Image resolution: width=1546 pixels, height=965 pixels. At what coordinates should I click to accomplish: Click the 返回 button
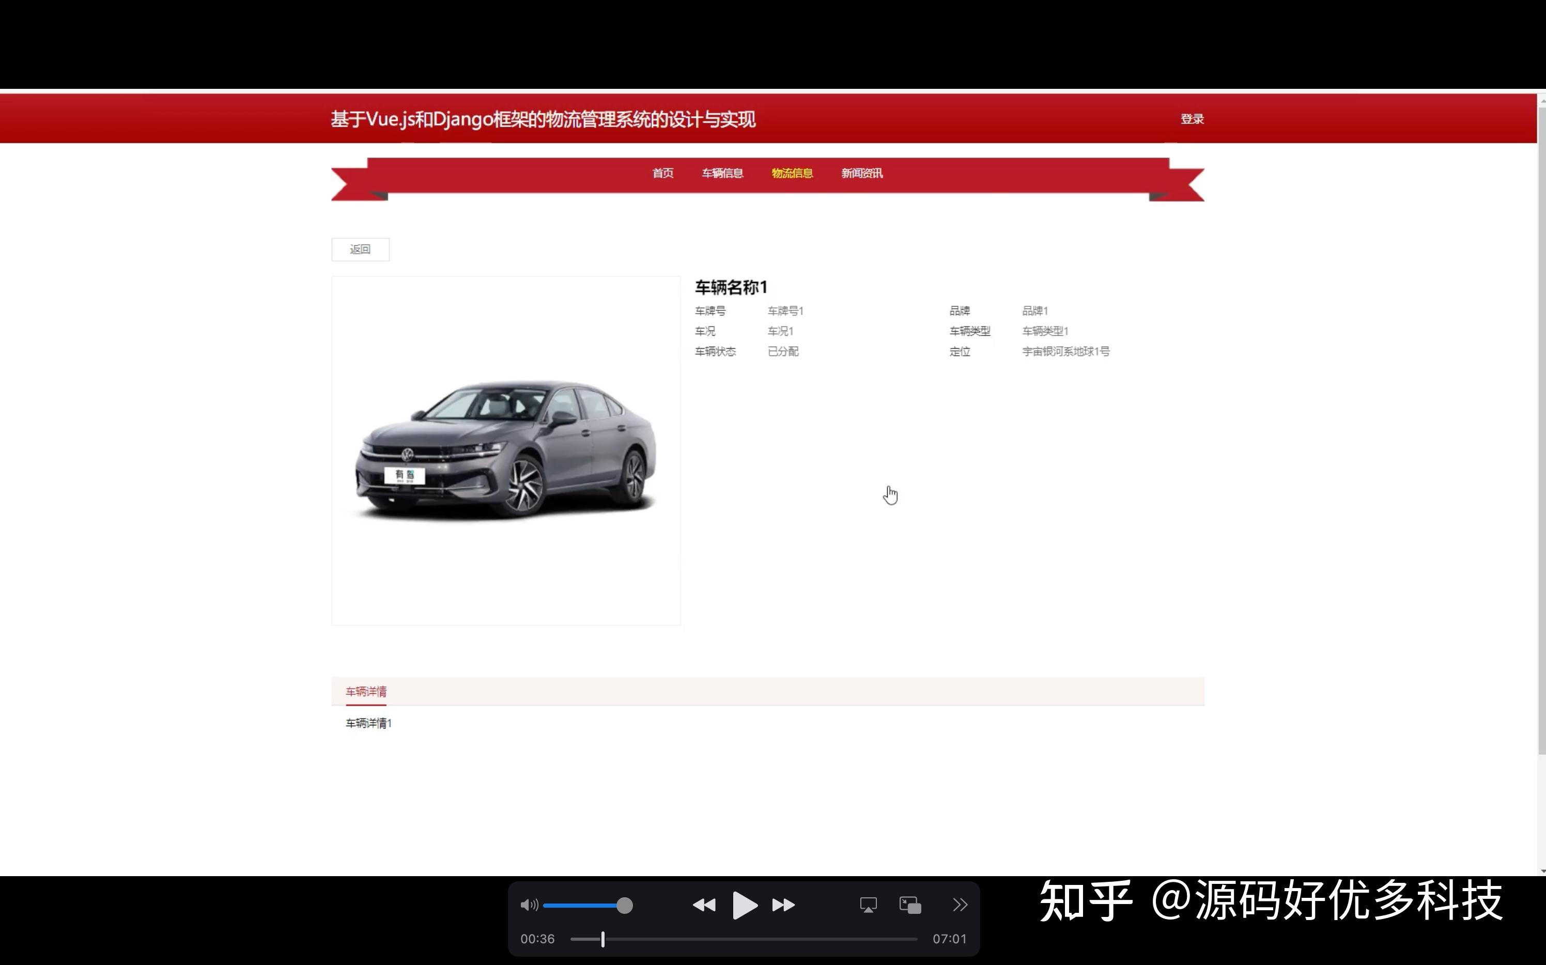360,249
